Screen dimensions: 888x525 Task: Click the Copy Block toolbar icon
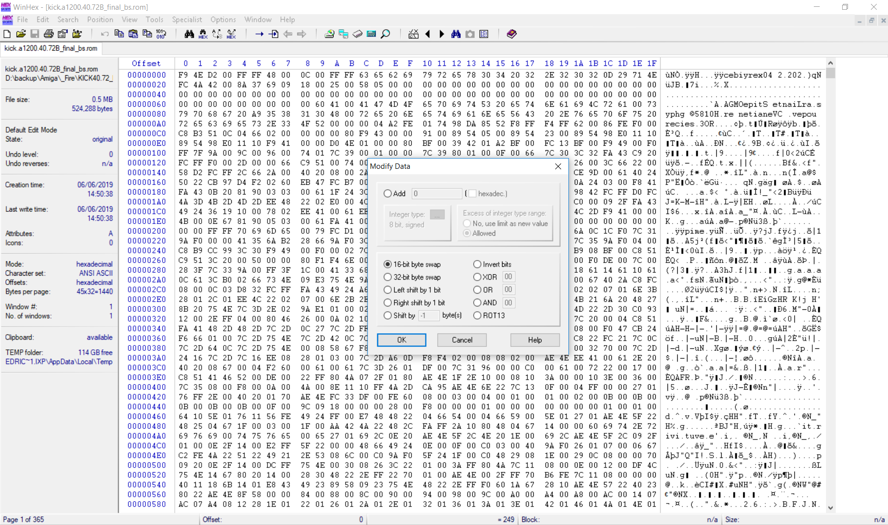[119, 34]
